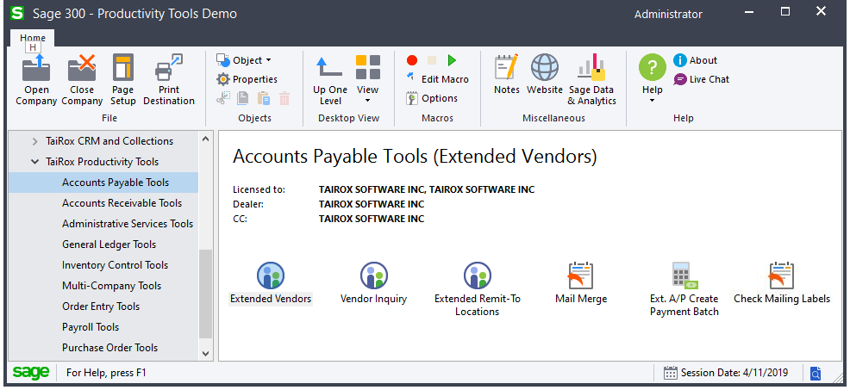Click the Administrator title bar label
This screenshot has height=390, width=850.
tap(668, 14)
